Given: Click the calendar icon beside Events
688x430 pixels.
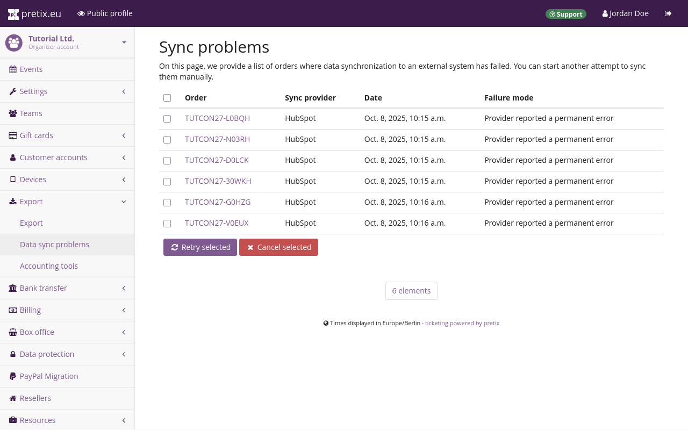Looking at the screenshot, I should (13, 69).
